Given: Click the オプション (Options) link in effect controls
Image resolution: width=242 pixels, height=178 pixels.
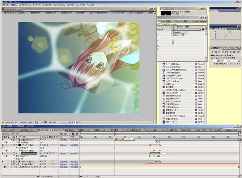Looking at the screenshot, I should click(180, 27).
